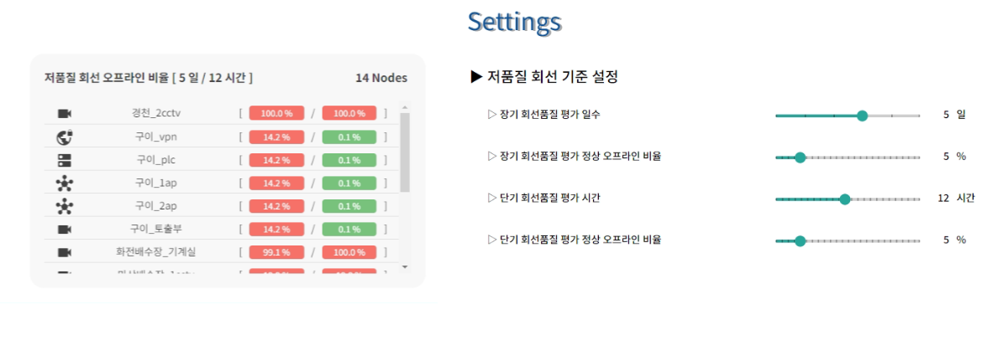Image resolution: width=1008 pixels, height=346 pixels.
Task: Select the camera icon for 화전배수장_기계실
Action: coord(65,251)
